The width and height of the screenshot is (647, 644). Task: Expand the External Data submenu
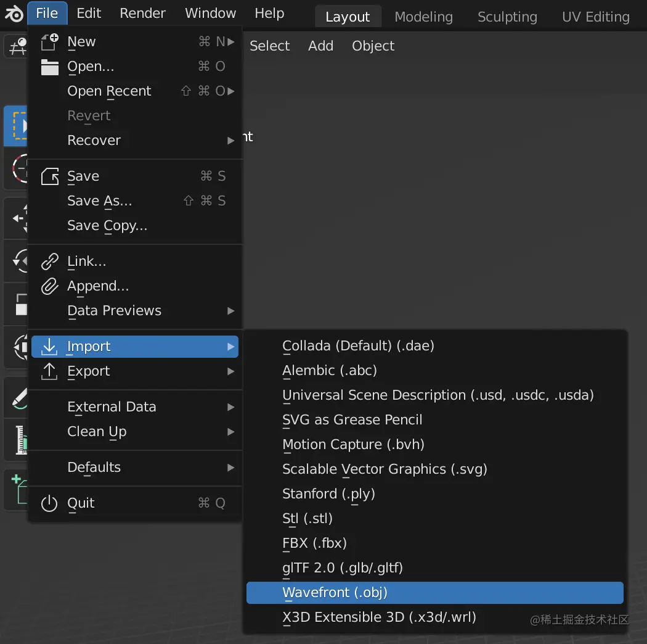click(230, 407)
